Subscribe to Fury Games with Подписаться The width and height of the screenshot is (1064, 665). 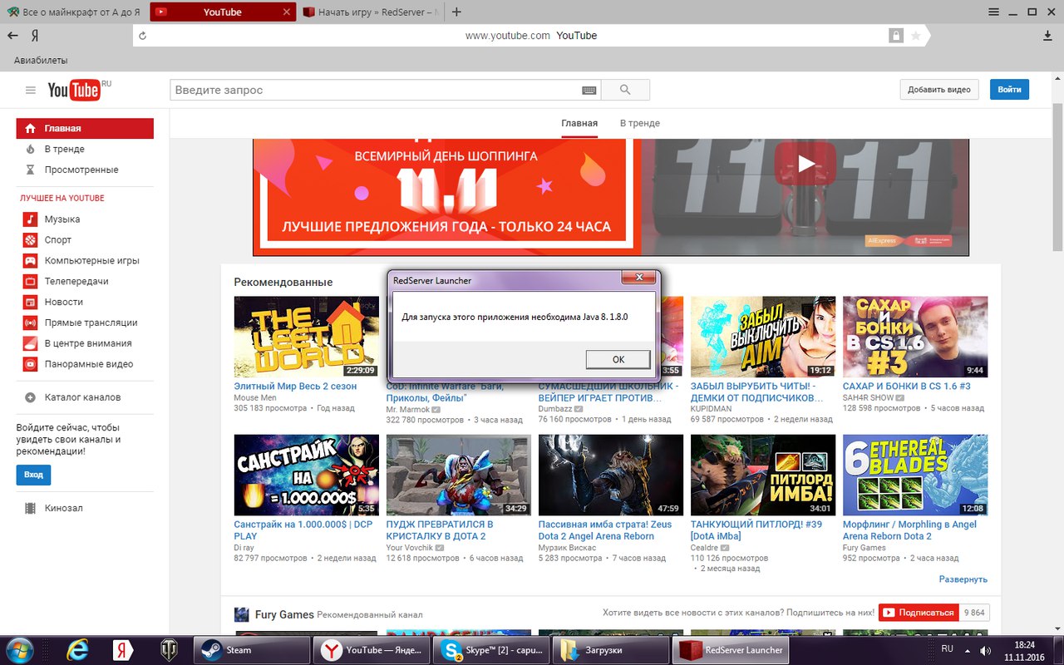coord(919,613)
